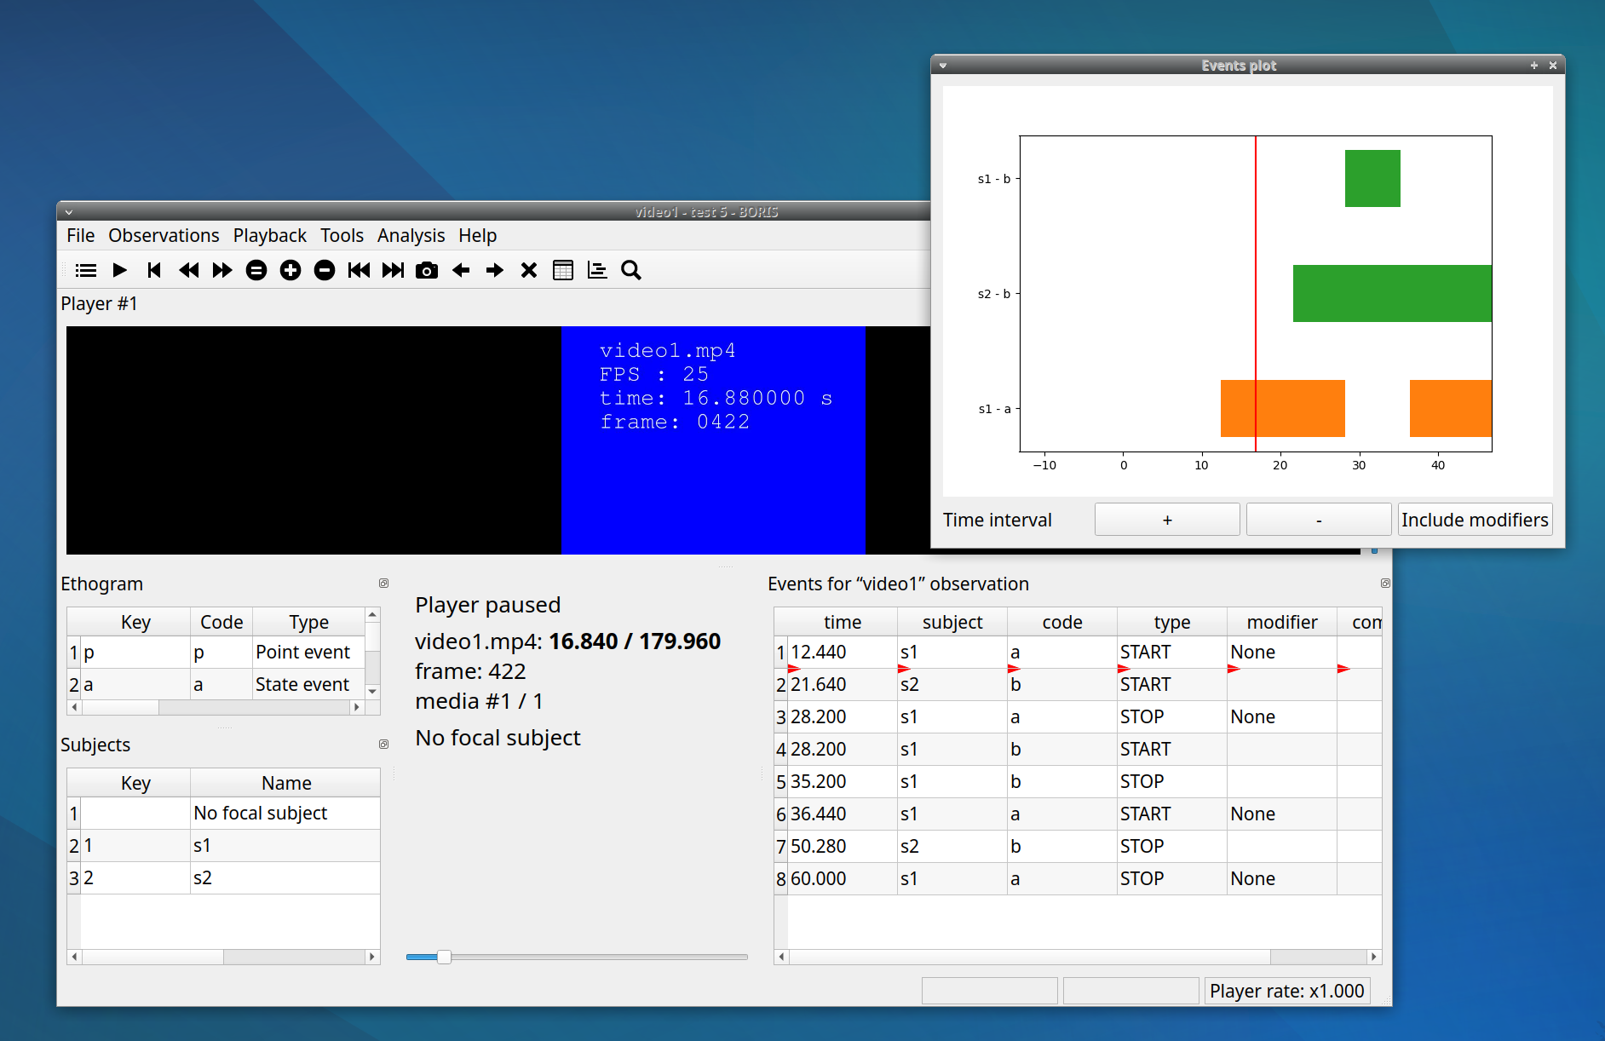Click the first orange s1 - a bar
Viewport: 1605px width, 1041px height.
click(x=1282, y=408)
